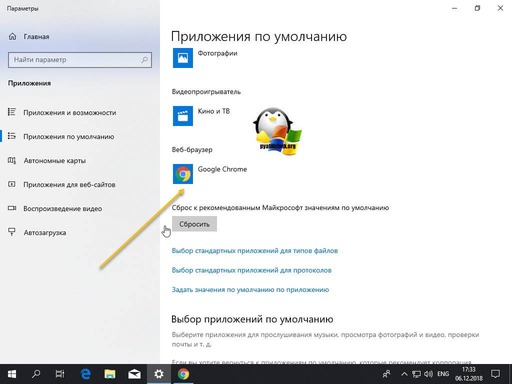512x384 pixels.
Task: Open Action Center notifications icon
Action: [x=495, y=374]
